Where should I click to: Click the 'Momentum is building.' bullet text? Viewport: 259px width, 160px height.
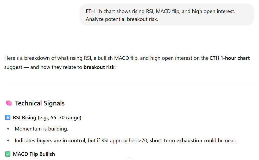click(41, 129)
